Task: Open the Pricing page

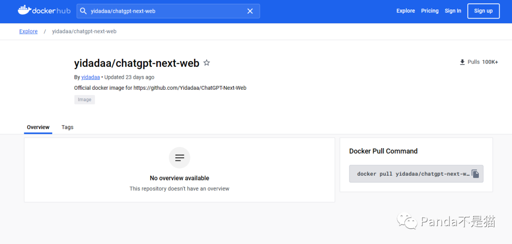Action: click(430, 11)
